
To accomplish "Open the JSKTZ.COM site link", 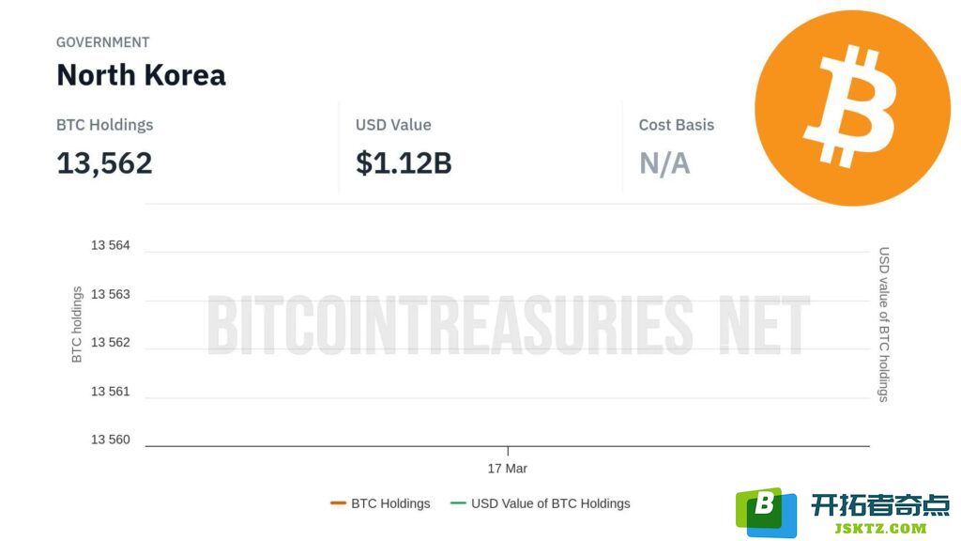I will coord(880,528).
